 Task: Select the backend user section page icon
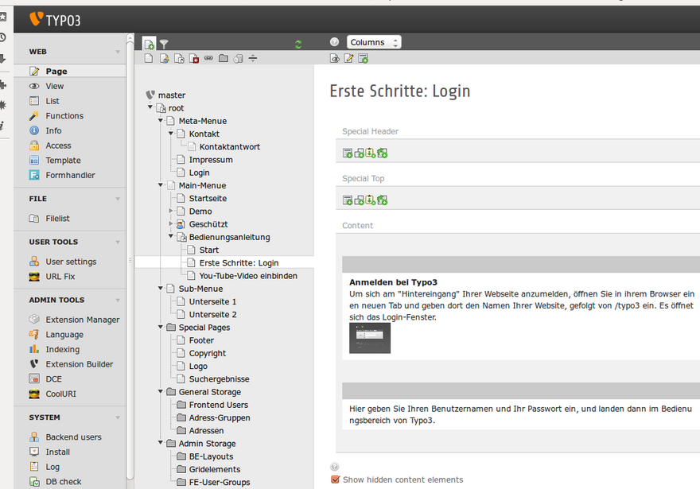pyautogui.click(x=165, y=59)
